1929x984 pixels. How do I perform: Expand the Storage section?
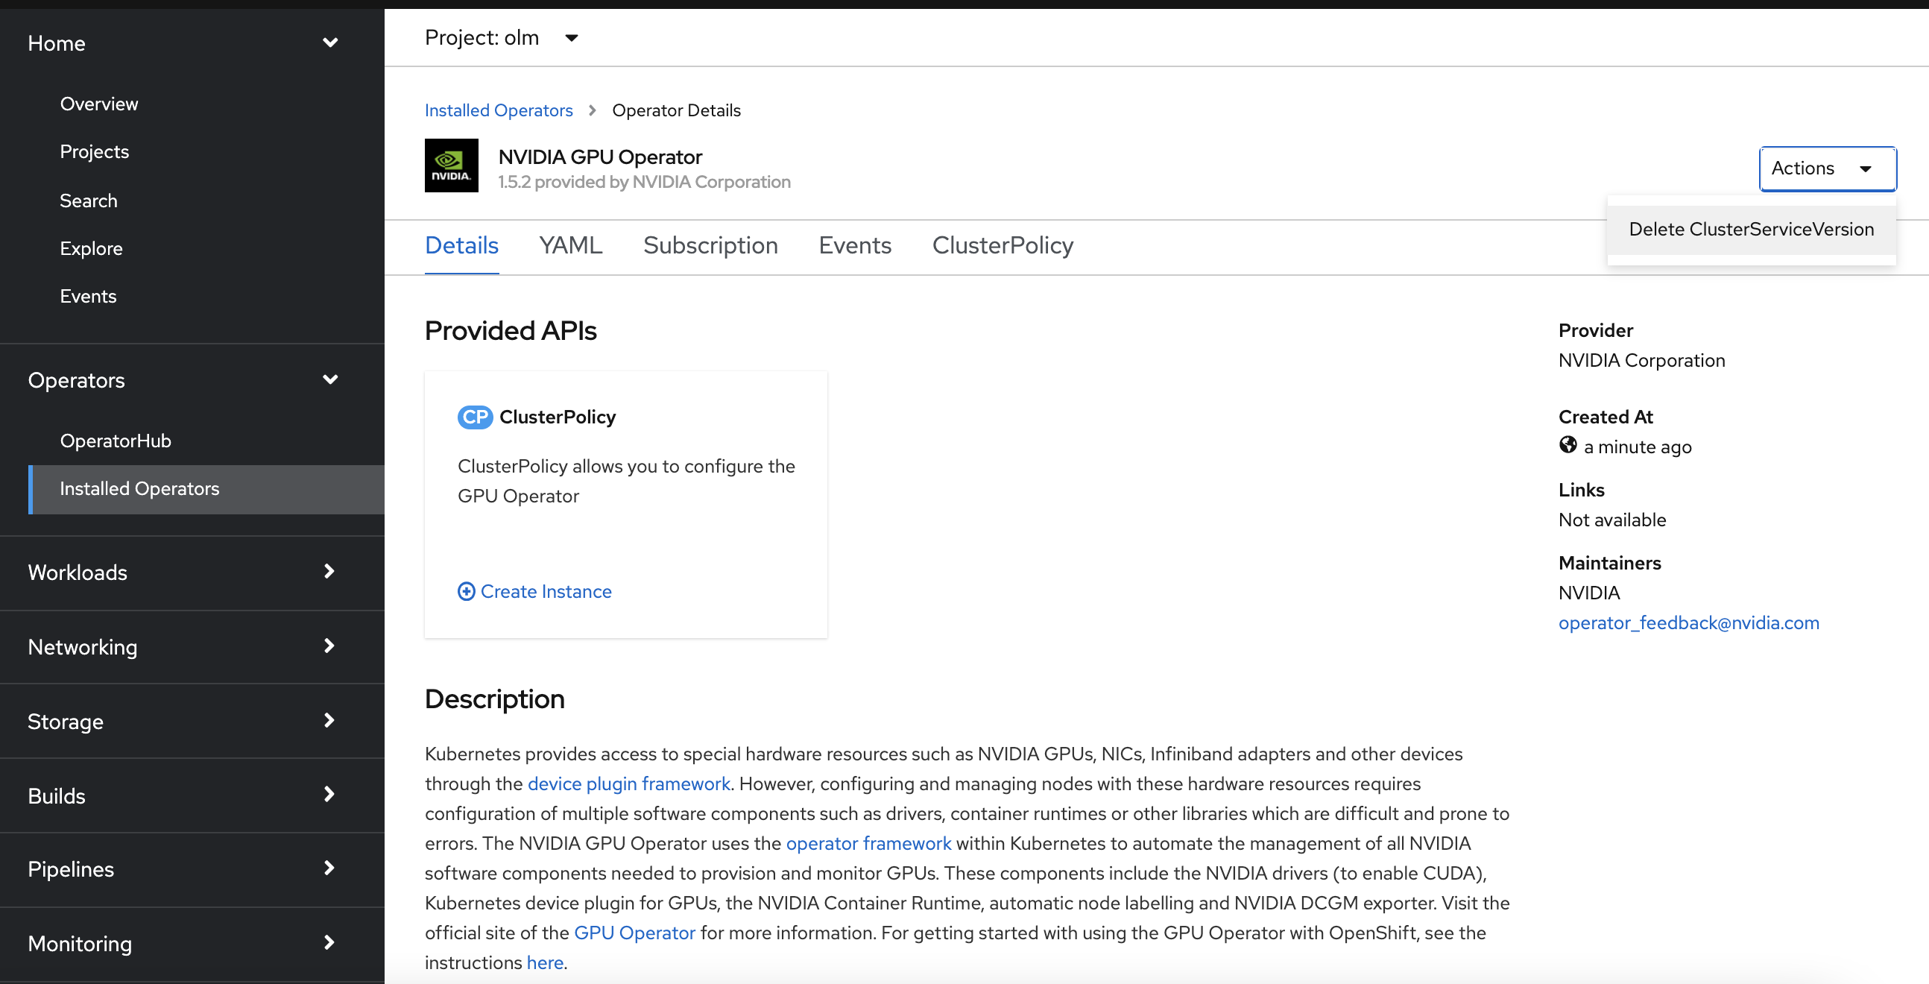329,719
